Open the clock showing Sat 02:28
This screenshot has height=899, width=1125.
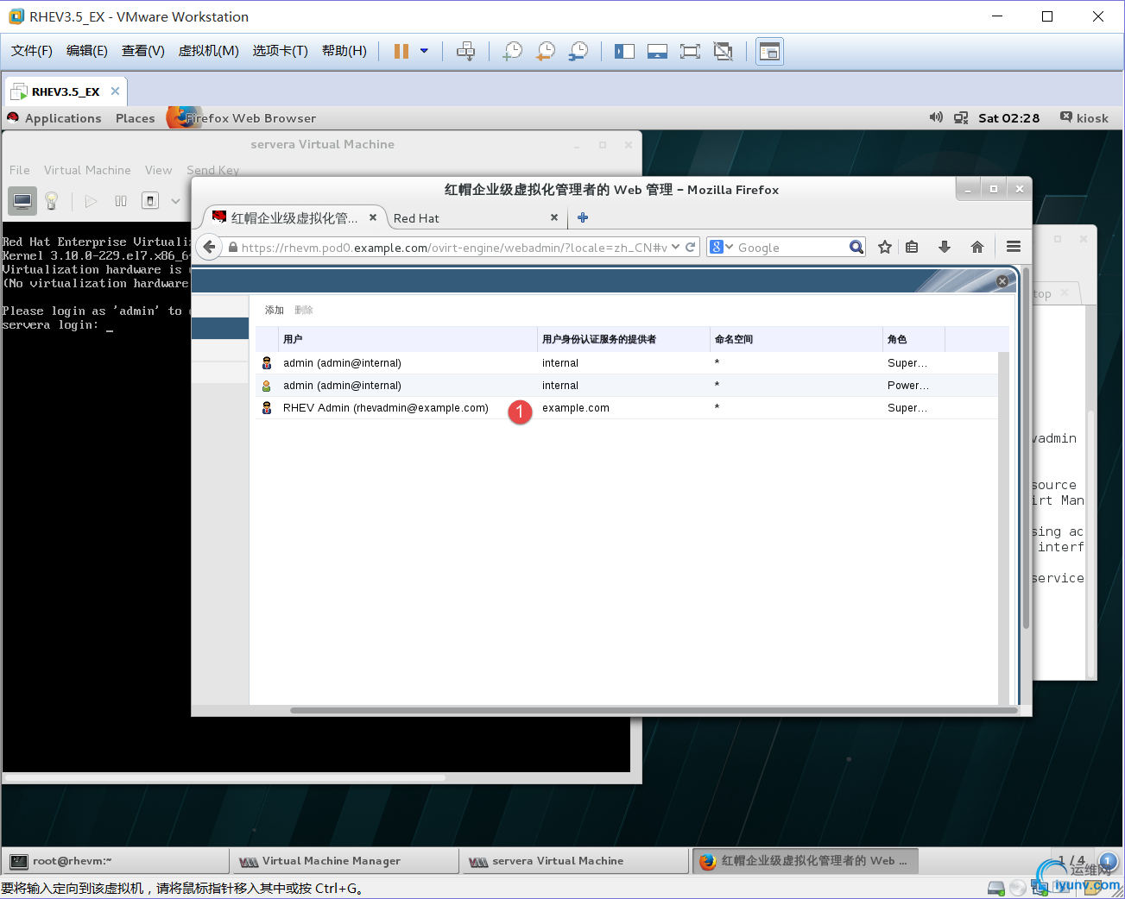(x=1008, y=118)
